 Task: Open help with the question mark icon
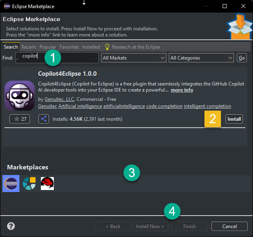(x=11, y=226)
